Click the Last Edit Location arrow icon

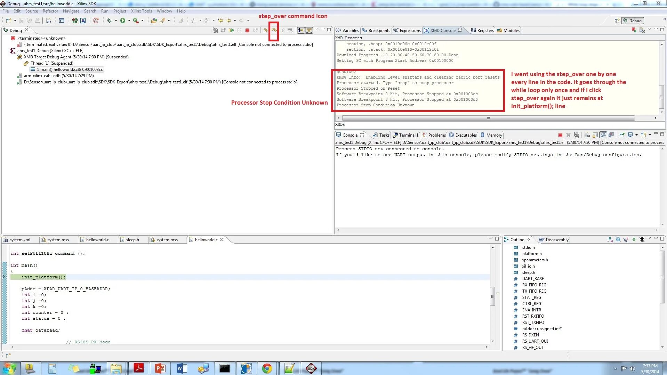click(220, 21)
